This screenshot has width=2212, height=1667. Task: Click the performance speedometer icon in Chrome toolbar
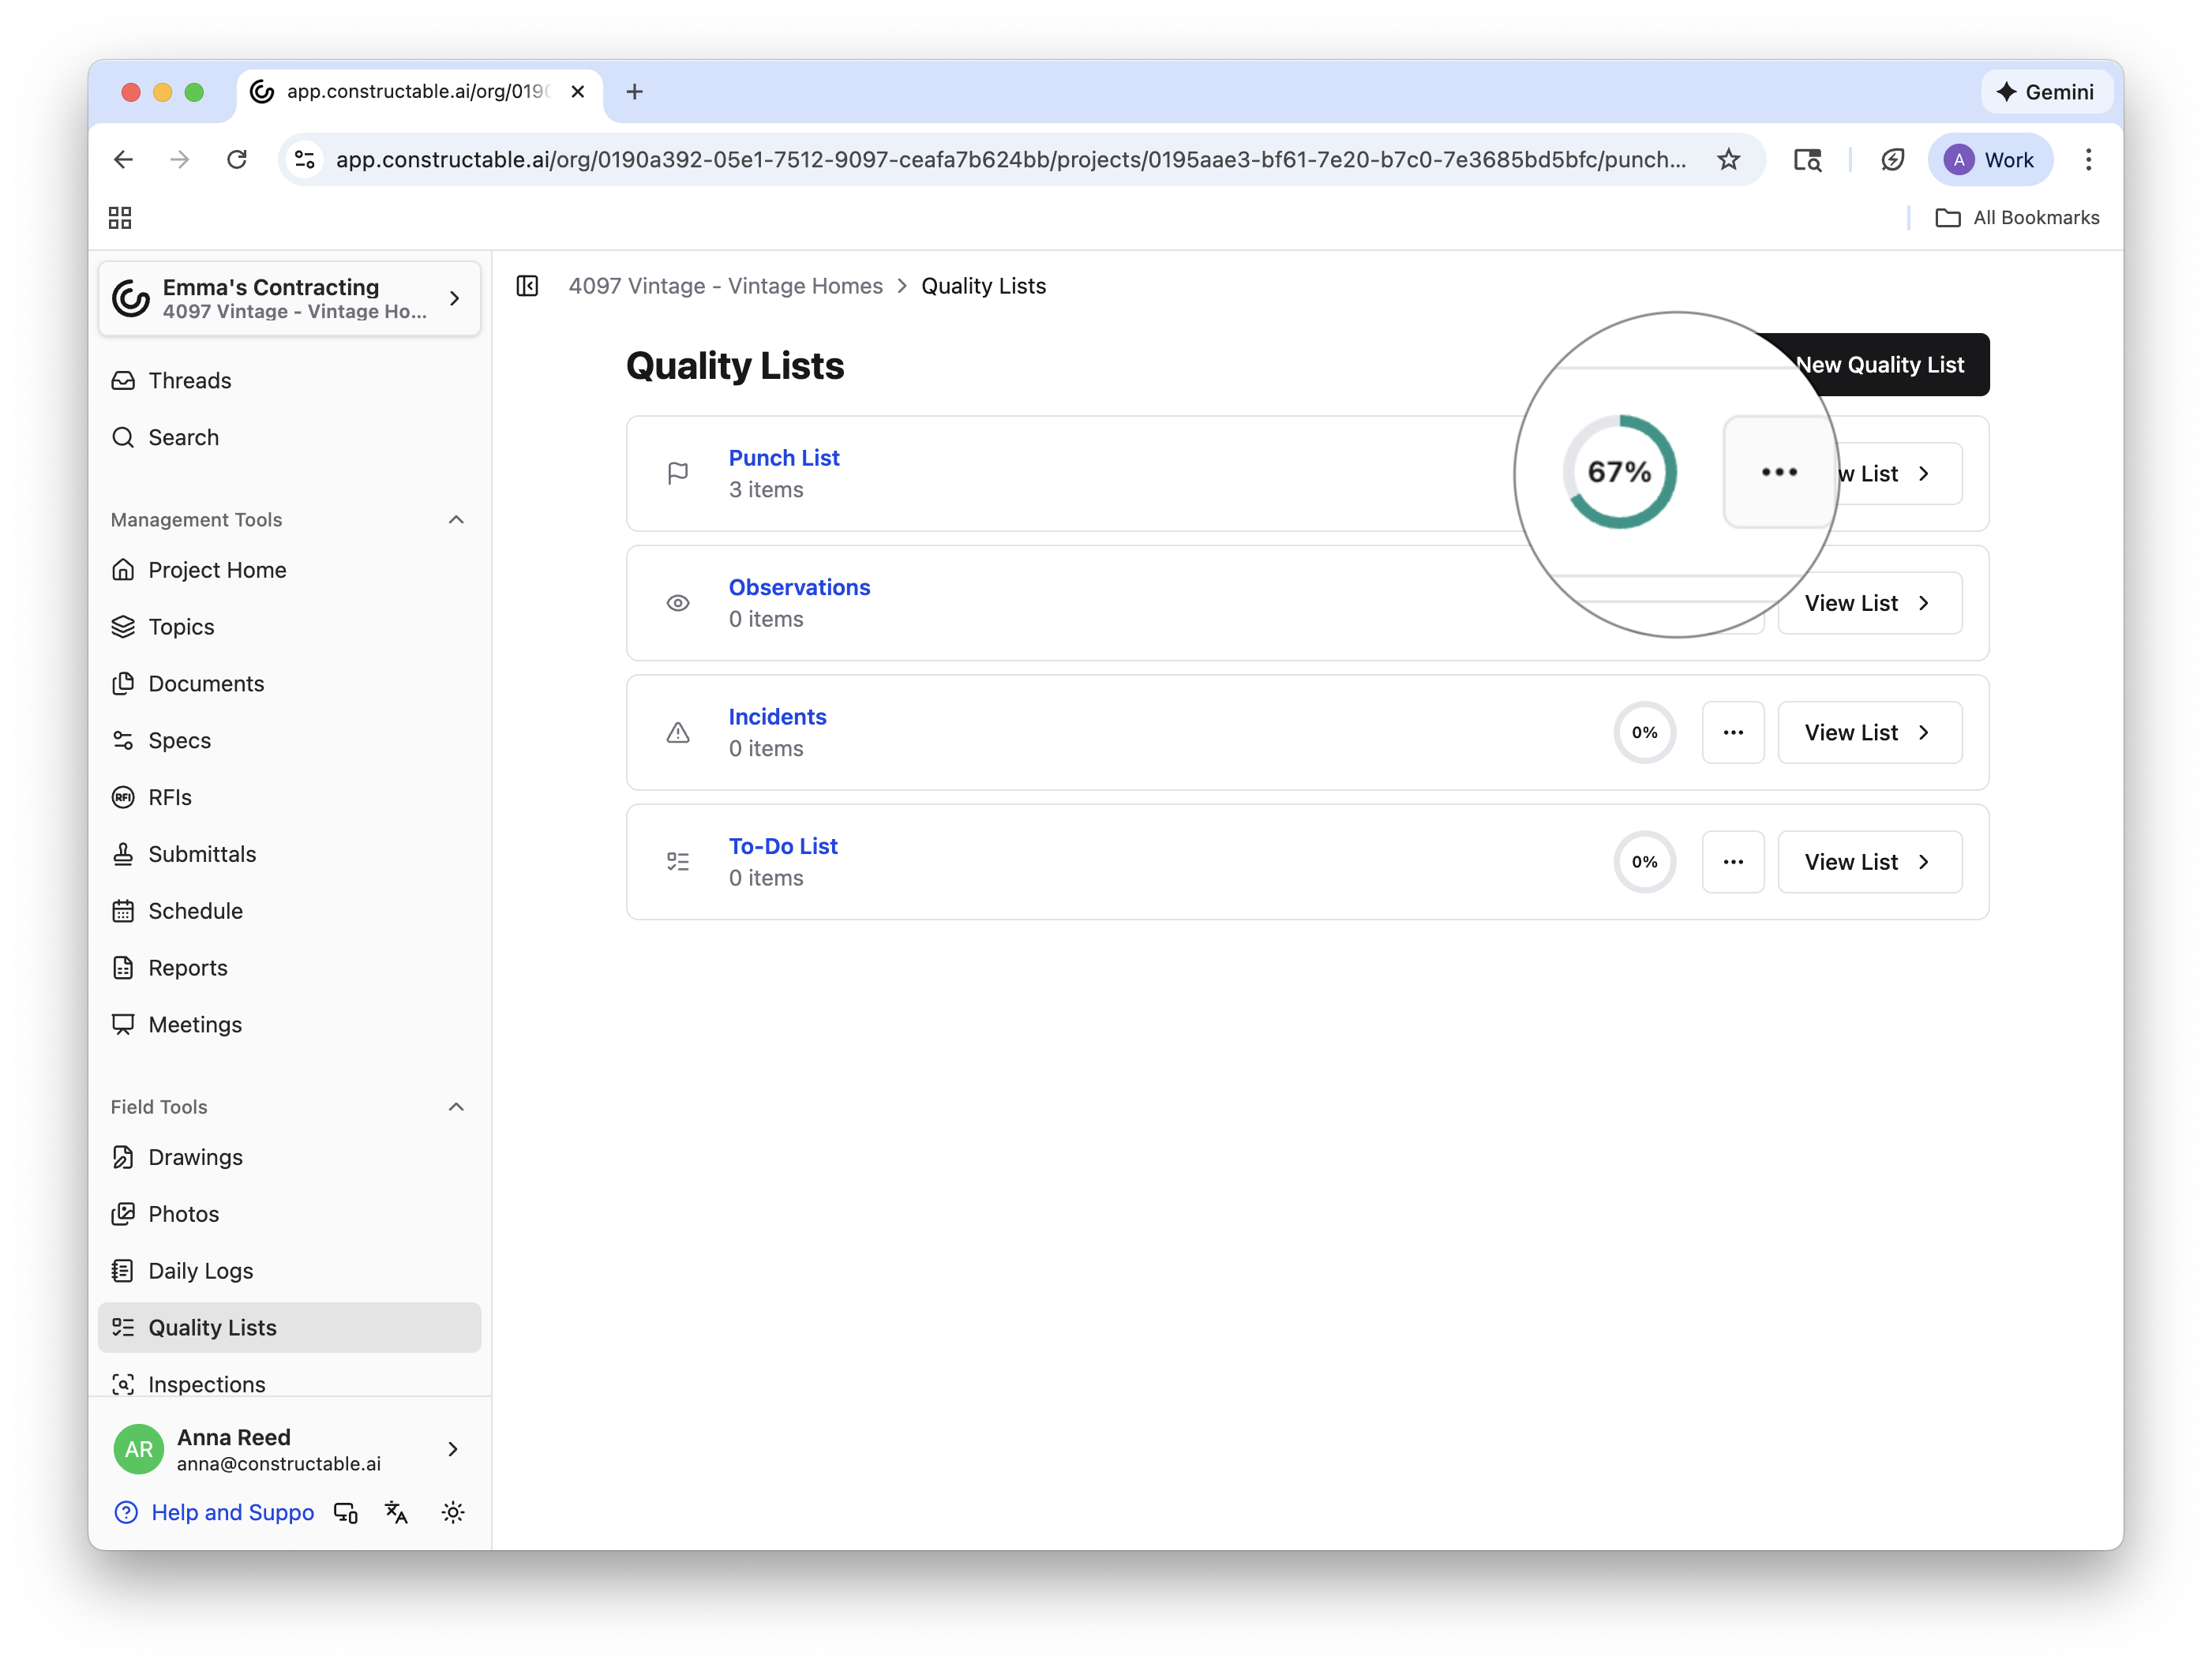tap(1893, 160)
